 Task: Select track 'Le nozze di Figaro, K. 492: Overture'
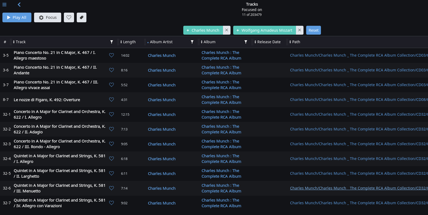pos(47,100)
